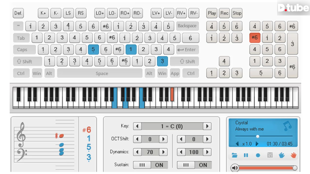Click the Enter key with arrow

(x=187, y=49)
